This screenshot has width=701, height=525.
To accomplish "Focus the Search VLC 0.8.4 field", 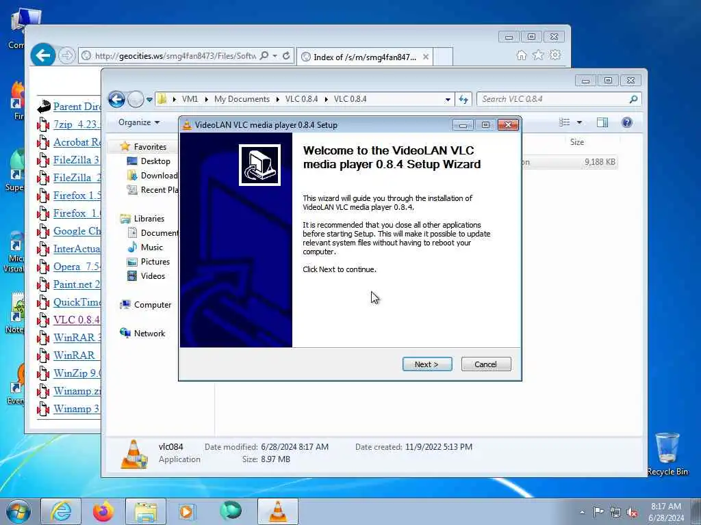I will [552, 99].
